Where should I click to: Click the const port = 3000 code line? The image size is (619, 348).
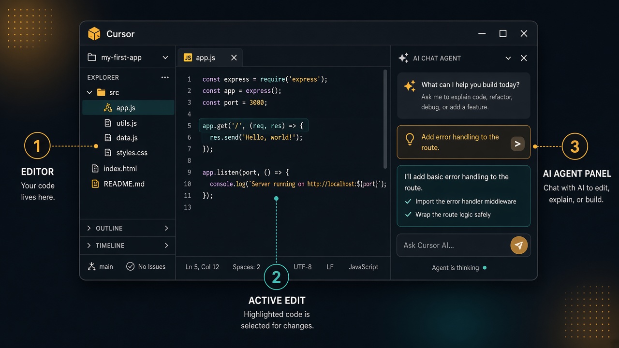[x=235, y=102]
